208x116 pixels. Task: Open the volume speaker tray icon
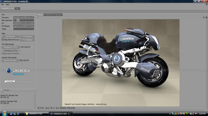(196, 114)
